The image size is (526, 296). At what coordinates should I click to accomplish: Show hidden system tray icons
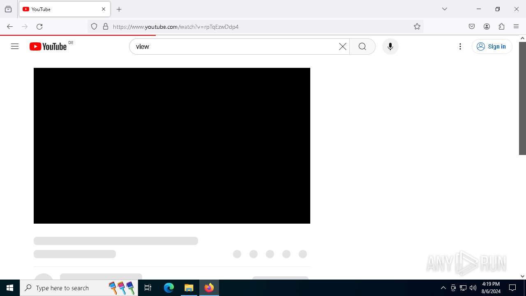(443, 288)
